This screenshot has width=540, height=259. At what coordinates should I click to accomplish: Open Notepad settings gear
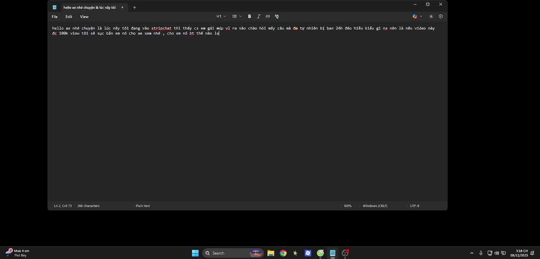[x=441, y=16]
